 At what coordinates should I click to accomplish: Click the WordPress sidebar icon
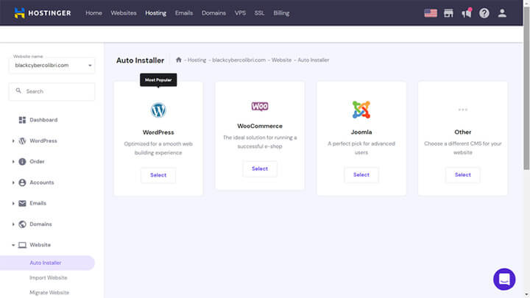22,141
